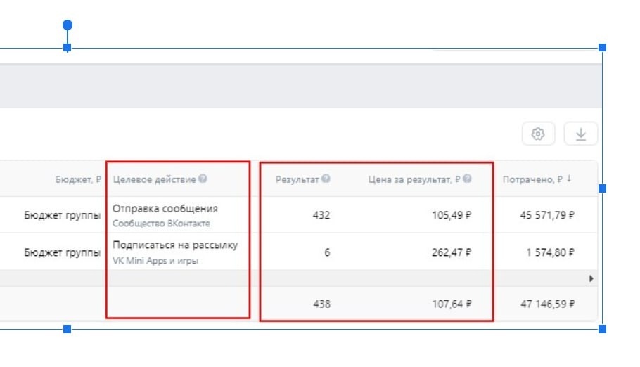Viewport: 640px width, 367px height.
Task: Click the image rotation handle
Action: pyautogui.click(x=68, y=25)
